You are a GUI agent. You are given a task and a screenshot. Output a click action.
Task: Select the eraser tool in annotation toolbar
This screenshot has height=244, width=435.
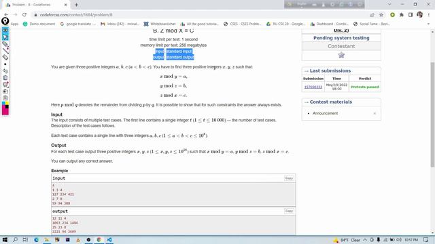click(x=5, y=57)
